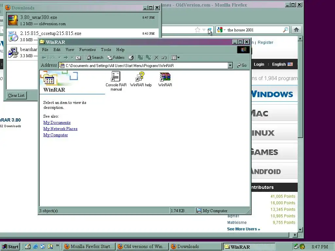This screenshot has width=335, height=251.
Task: Click the Matrixisme contributor name
Action: (x=237, y=222)
